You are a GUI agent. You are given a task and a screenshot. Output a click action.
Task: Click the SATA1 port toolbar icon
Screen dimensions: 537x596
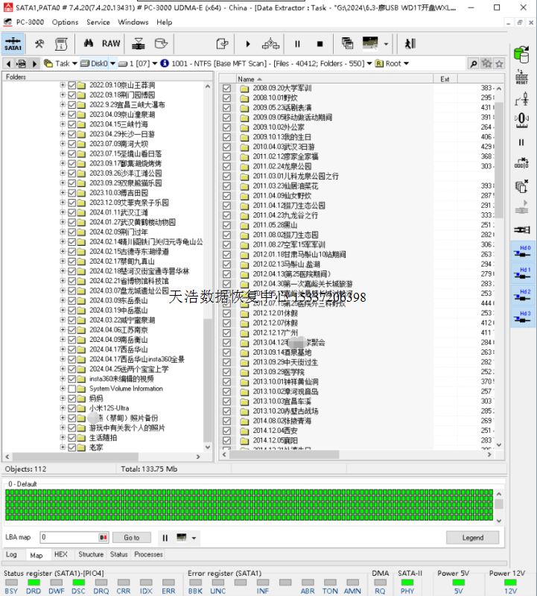click(13, 44)
